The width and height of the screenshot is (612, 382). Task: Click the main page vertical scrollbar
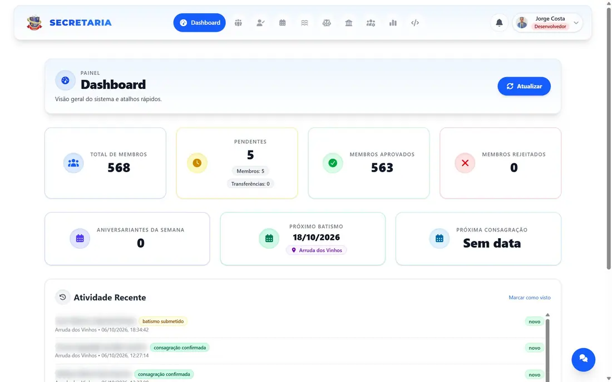click(609, 138)
